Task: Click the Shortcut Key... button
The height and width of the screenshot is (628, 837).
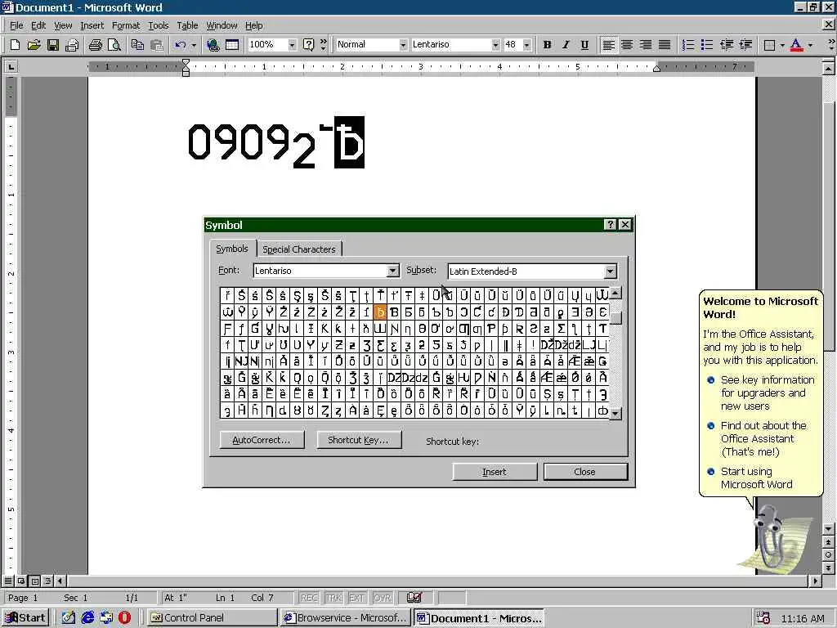Action: pos(358,440)
